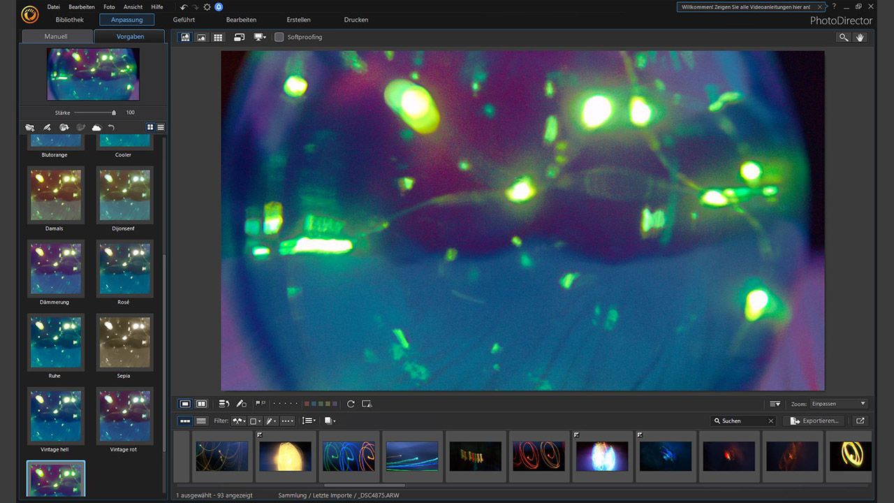Switch to the Manuell tab

point(56,36)
